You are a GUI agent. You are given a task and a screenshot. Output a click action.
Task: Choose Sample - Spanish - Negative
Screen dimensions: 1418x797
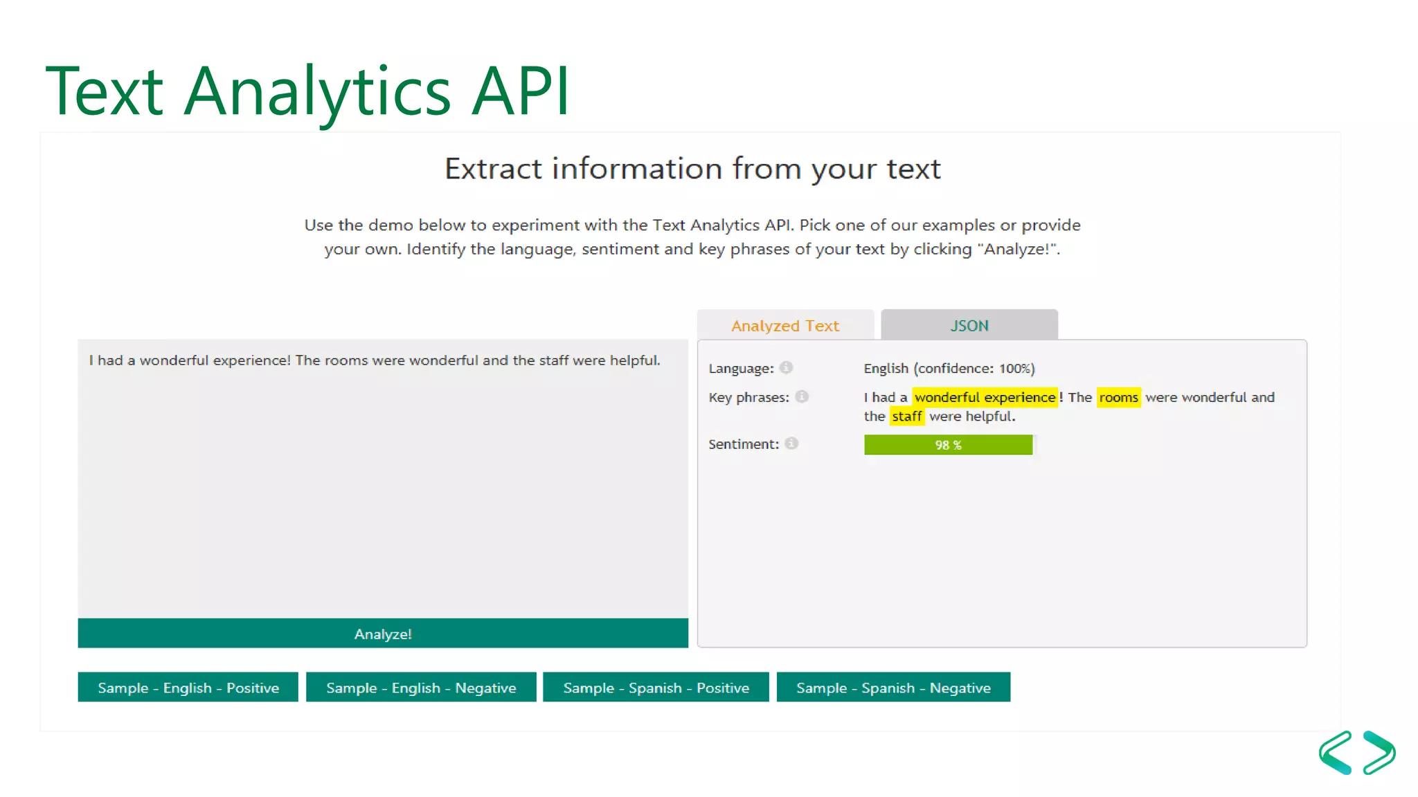click(x=893, y=688)
